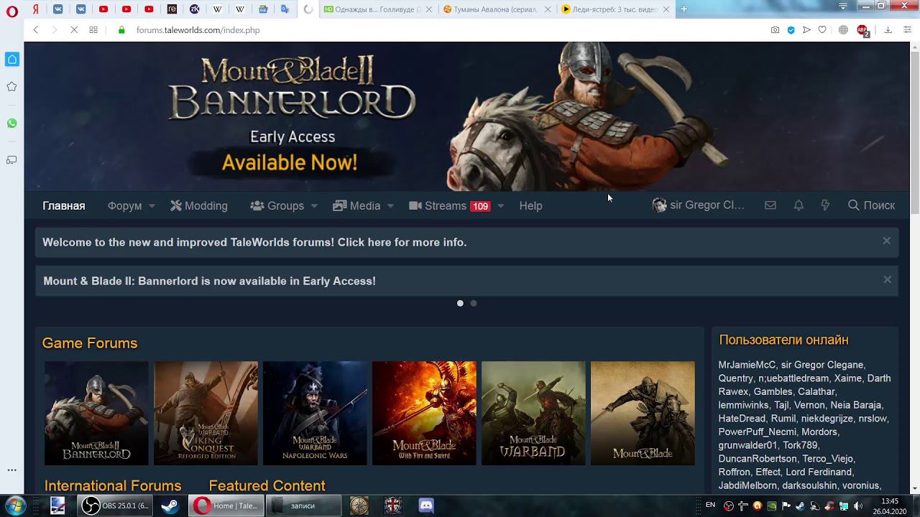Take a snapshot with camera icon
This screenshot has height=517, width=920.
click(x=775, y=30)
